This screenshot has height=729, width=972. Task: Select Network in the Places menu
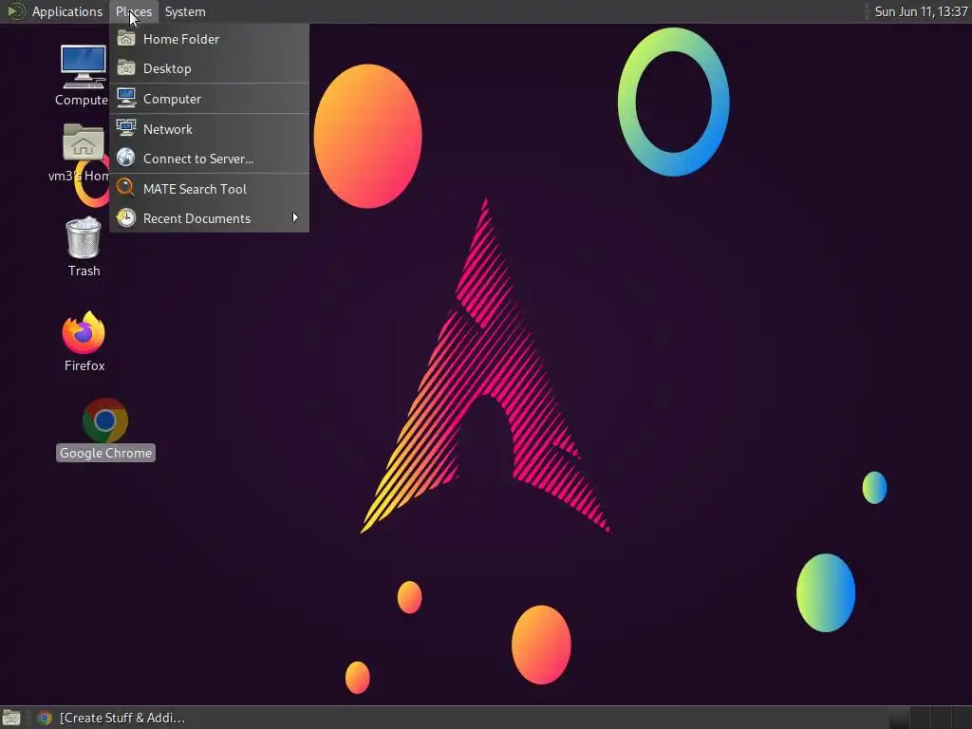coord(210,129)
